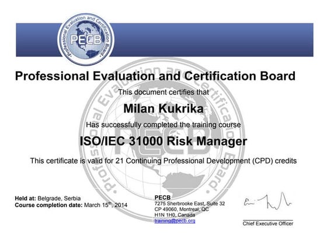Click 'This document certifies that' line
The height and width of the screenshot is (252, 327).
163,92
